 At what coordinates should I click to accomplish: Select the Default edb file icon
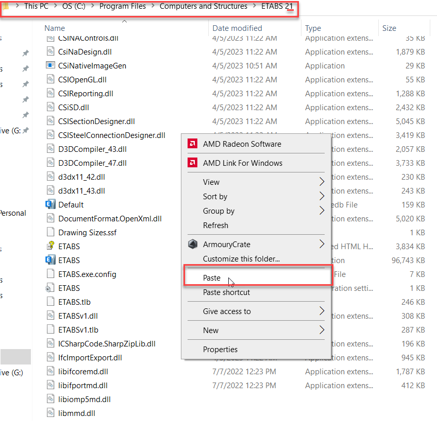[x=50, y=204]
